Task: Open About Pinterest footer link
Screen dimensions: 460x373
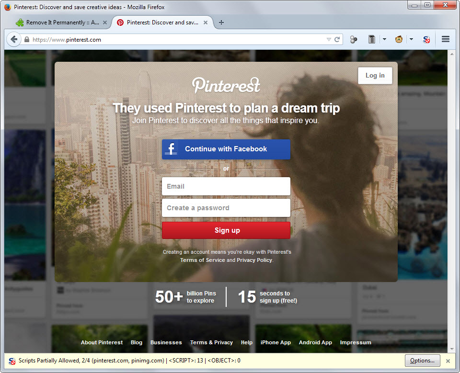Action: pos(102,342)
